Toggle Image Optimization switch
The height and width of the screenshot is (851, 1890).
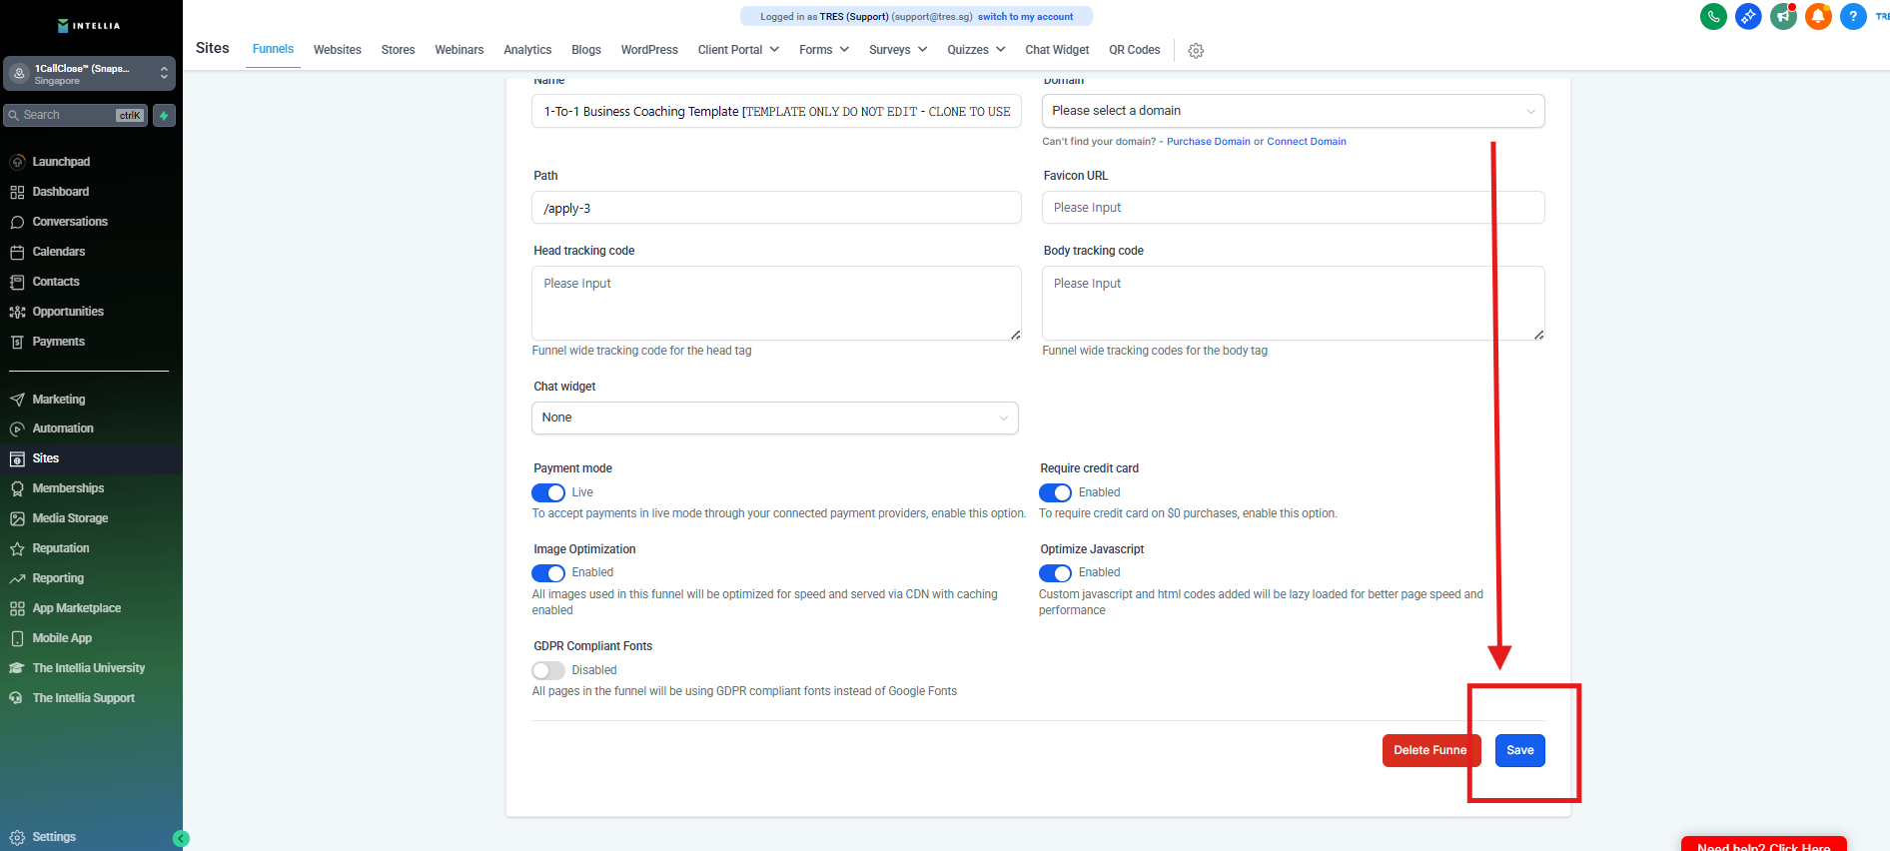548,573
